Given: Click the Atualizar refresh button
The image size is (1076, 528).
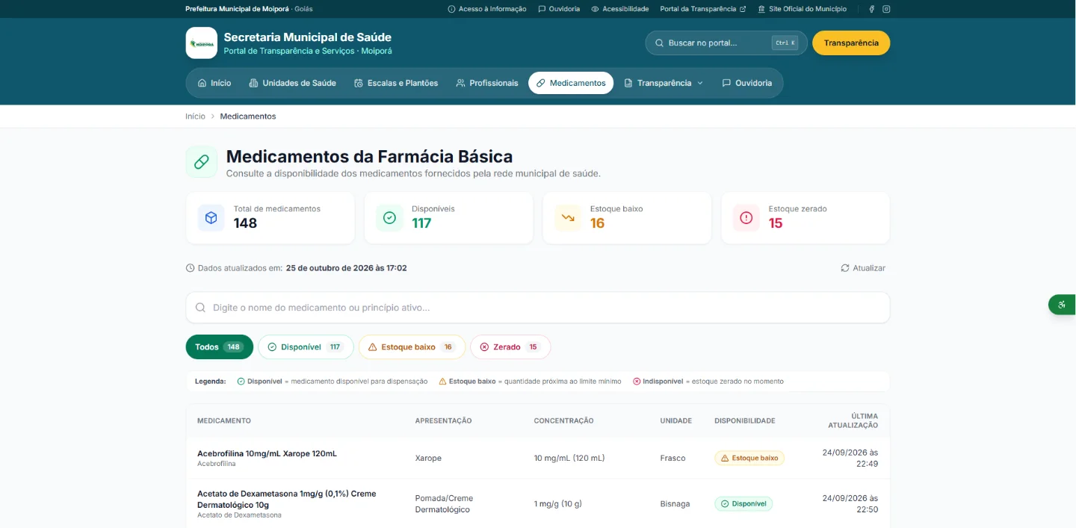Looking at the screenshot, I should (x=863, y=268).
